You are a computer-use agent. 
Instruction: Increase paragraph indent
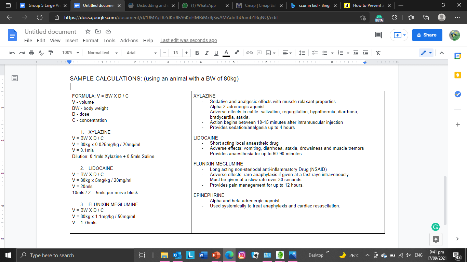tap(365, 53)
